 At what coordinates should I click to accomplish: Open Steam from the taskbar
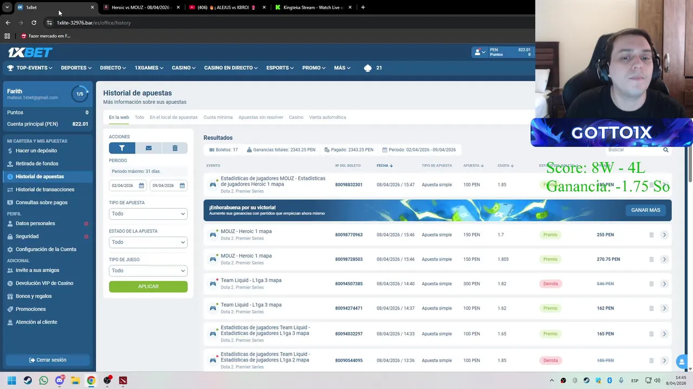coord(28,380)
